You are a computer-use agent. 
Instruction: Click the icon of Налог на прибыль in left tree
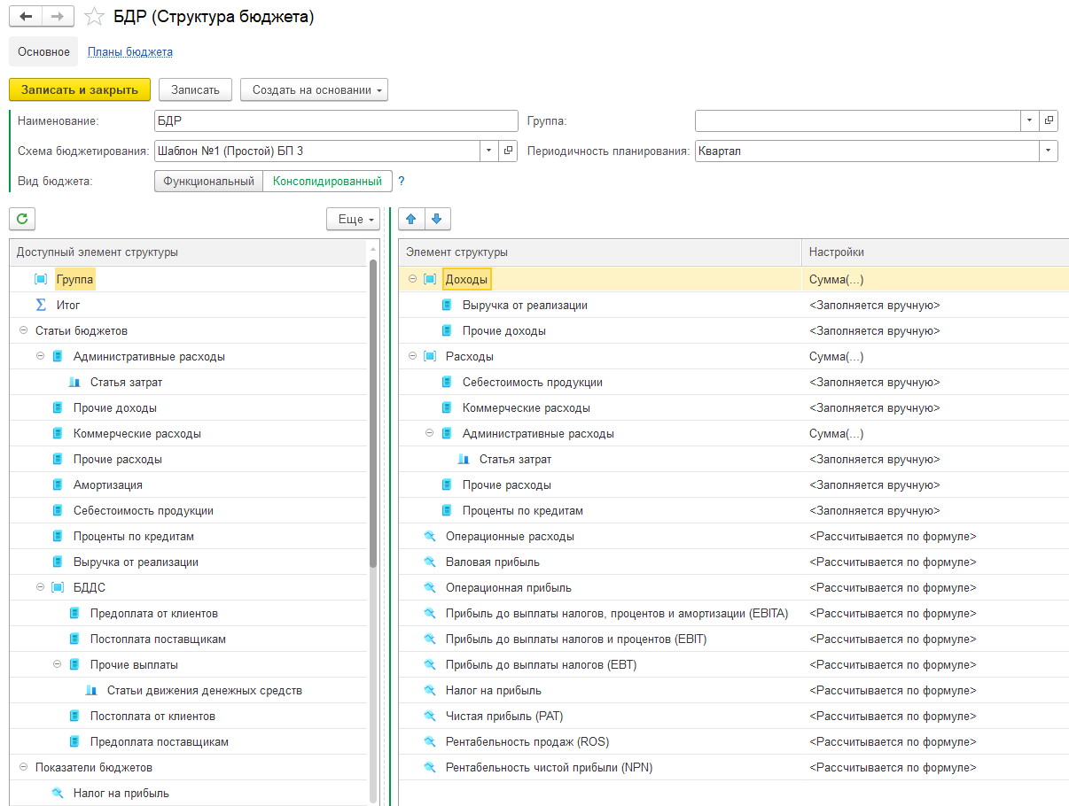click(x=58, y=794)
